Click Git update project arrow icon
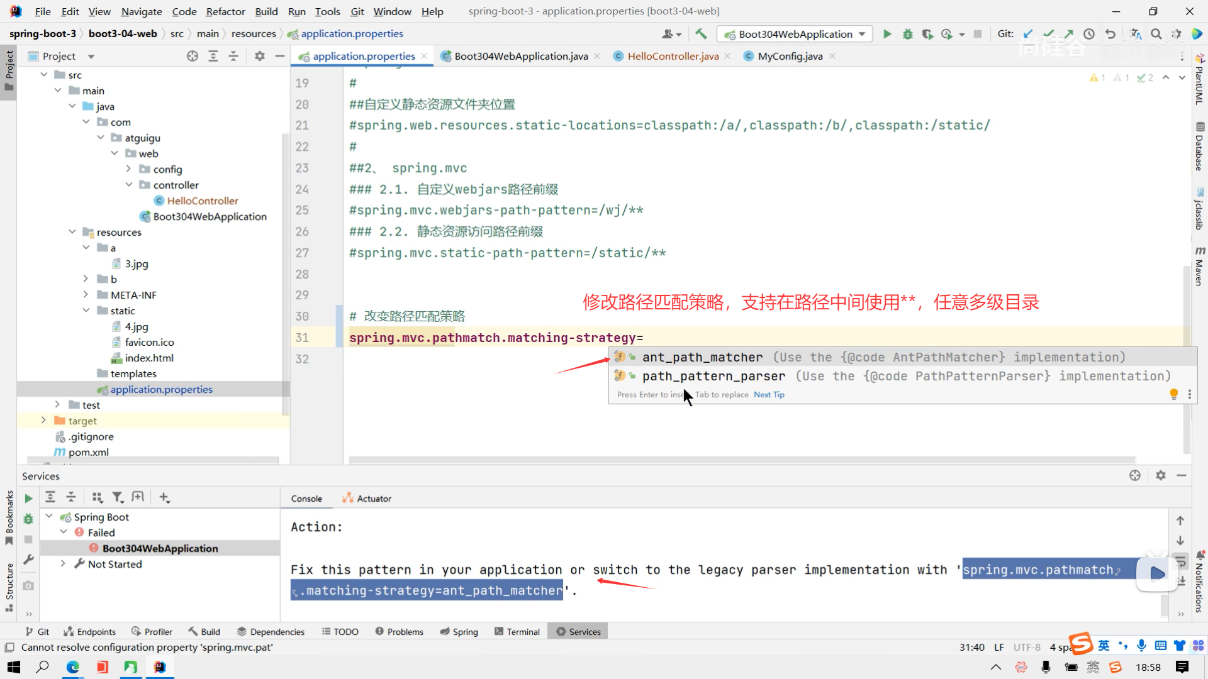Screen dimensions: 1208x679 pyautogui.click(x=1028, y=34)
